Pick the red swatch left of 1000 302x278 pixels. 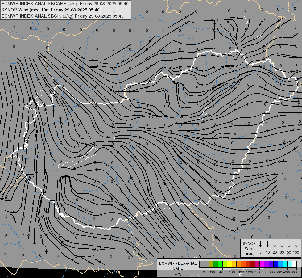[248, 264]
